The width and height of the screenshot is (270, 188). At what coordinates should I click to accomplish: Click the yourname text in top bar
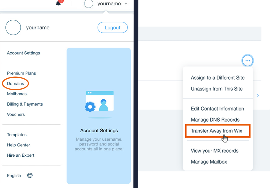click(109, 4)
